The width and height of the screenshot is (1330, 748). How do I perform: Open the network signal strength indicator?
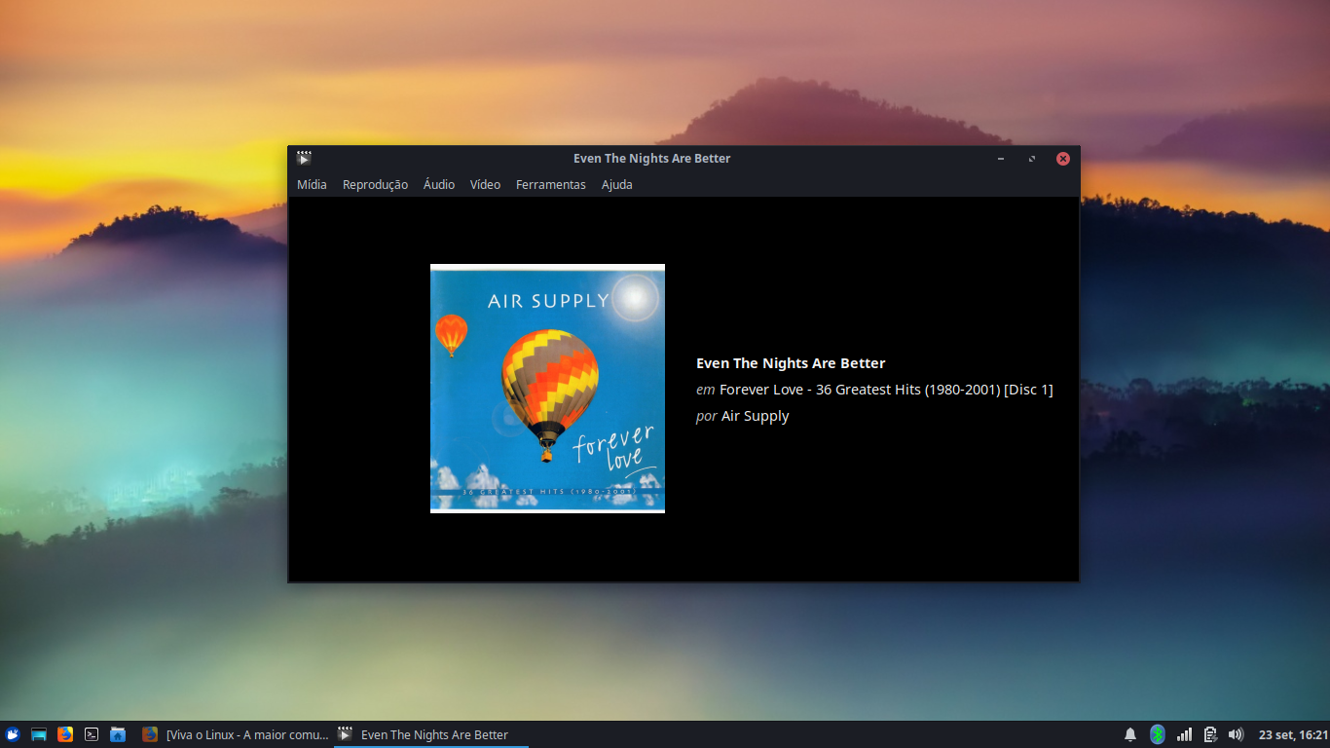(x=1184, y=734)
